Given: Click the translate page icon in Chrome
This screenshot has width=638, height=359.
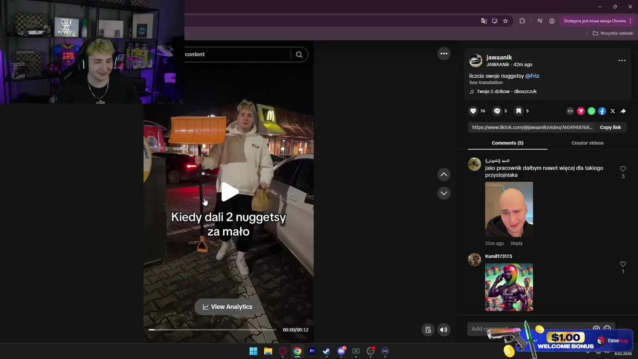Looking at the screenshot, I should [x=484, y=21].
